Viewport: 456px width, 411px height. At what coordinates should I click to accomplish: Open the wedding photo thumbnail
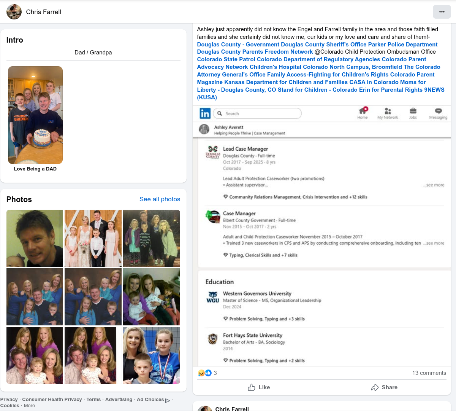coord(93,238)
